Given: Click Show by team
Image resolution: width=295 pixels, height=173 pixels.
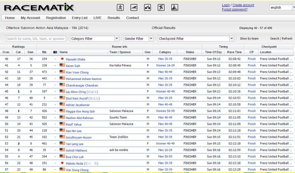Looking at the screenshot, I should [249, 38].
